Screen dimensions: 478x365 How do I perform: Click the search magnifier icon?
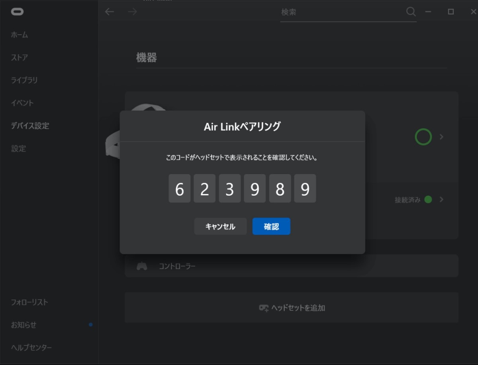[x=411, y=12]
